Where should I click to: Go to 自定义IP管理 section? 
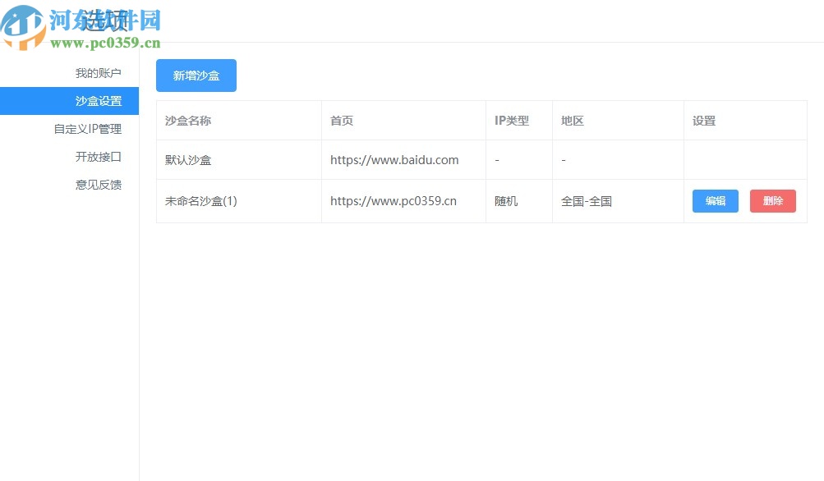coord(89,128)
